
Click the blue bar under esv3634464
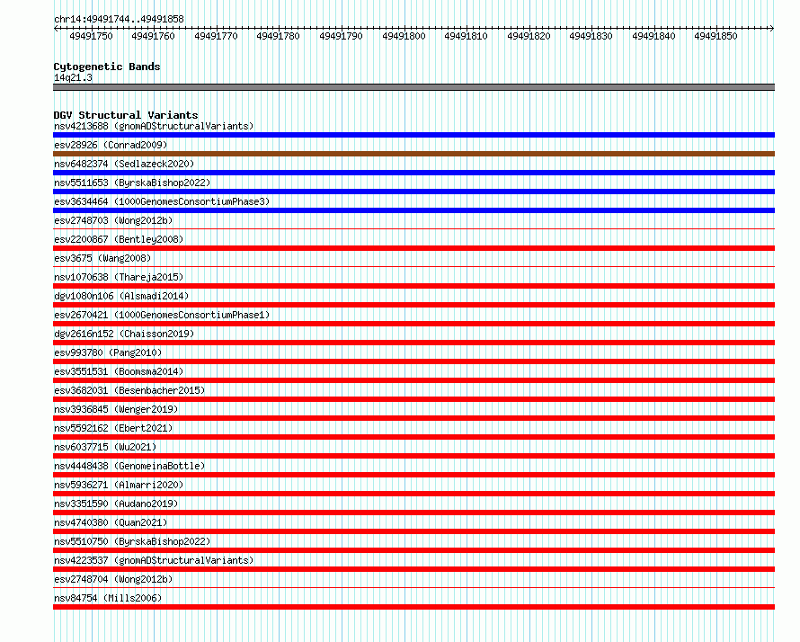413,210
